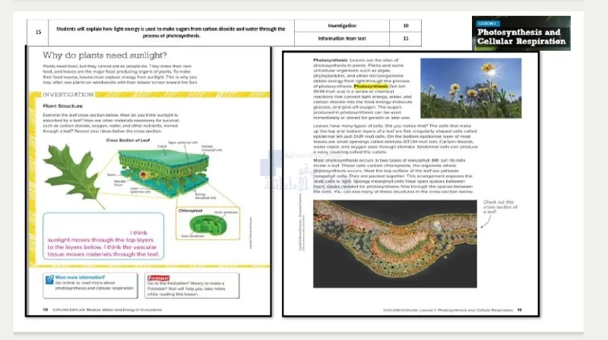Click the 'Plant Structure' subheading
The height and width of the screenshot is (340, 608).
(62, 105)
